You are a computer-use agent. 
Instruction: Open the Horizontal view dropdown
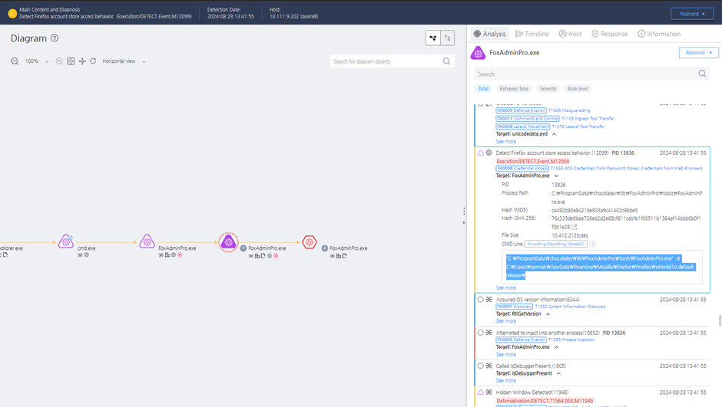click(124, 61)
